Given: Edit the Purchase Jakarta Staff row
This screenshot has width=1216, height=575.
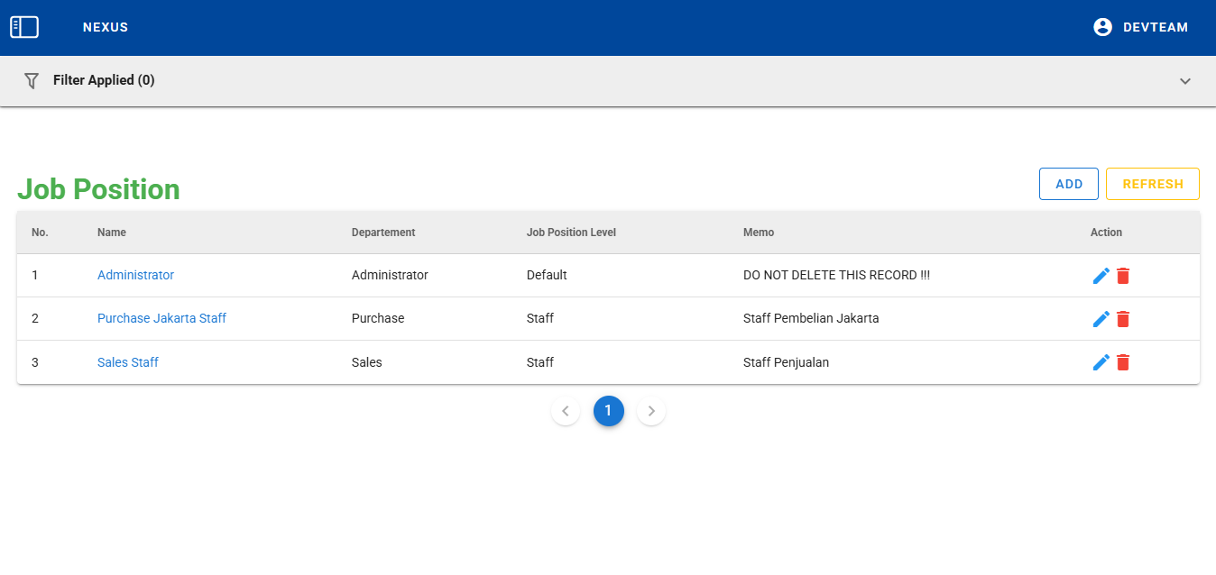Looking at the screenshot, I should tap(1101, 319).
